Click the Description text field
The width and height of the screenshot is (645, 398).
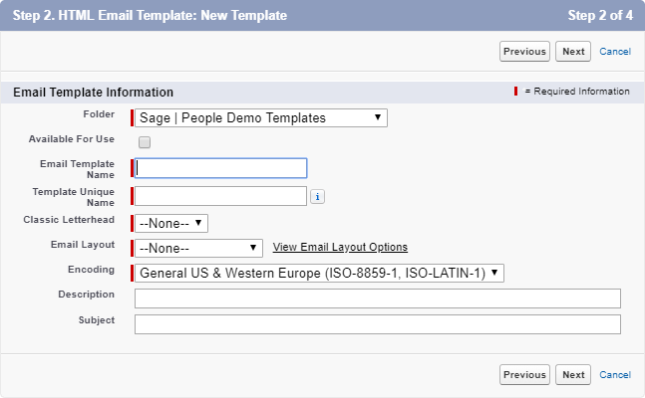coord(377,298)
